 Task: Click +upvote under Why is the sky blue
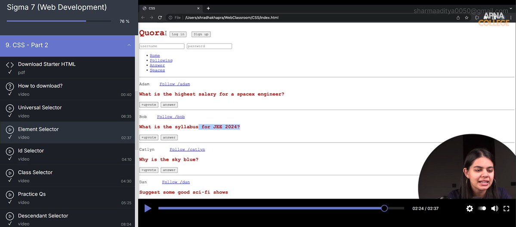(x=149, y=170)
